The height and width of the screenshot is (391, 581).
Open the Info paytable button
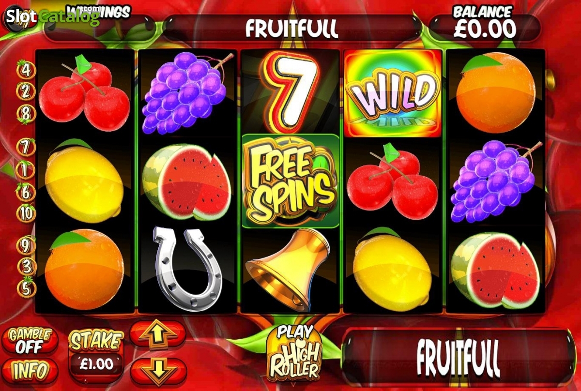coord(30,371)
